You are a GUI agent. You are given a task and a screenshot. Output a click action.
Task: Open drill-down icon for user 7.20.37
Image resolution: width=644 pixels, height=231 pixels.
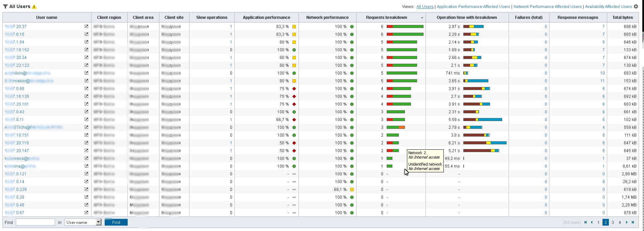click(x=86, y=26)
